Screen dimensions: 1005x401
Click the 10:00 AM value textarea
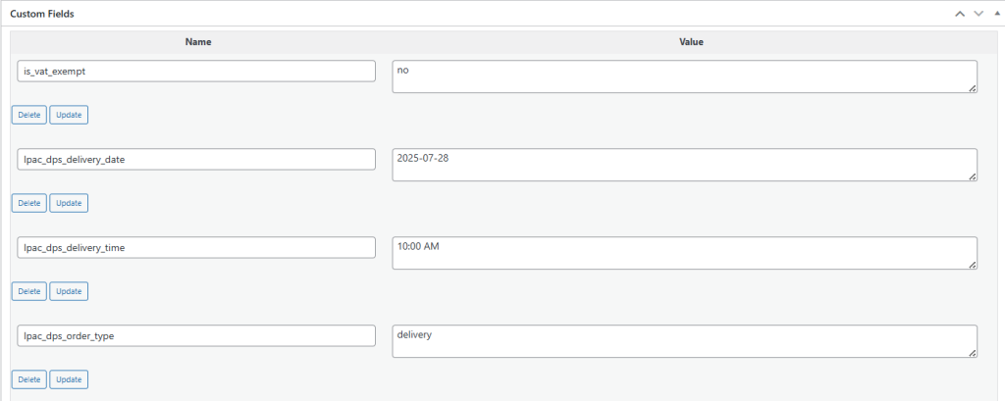pyautogui.click(x=684, y=253)
